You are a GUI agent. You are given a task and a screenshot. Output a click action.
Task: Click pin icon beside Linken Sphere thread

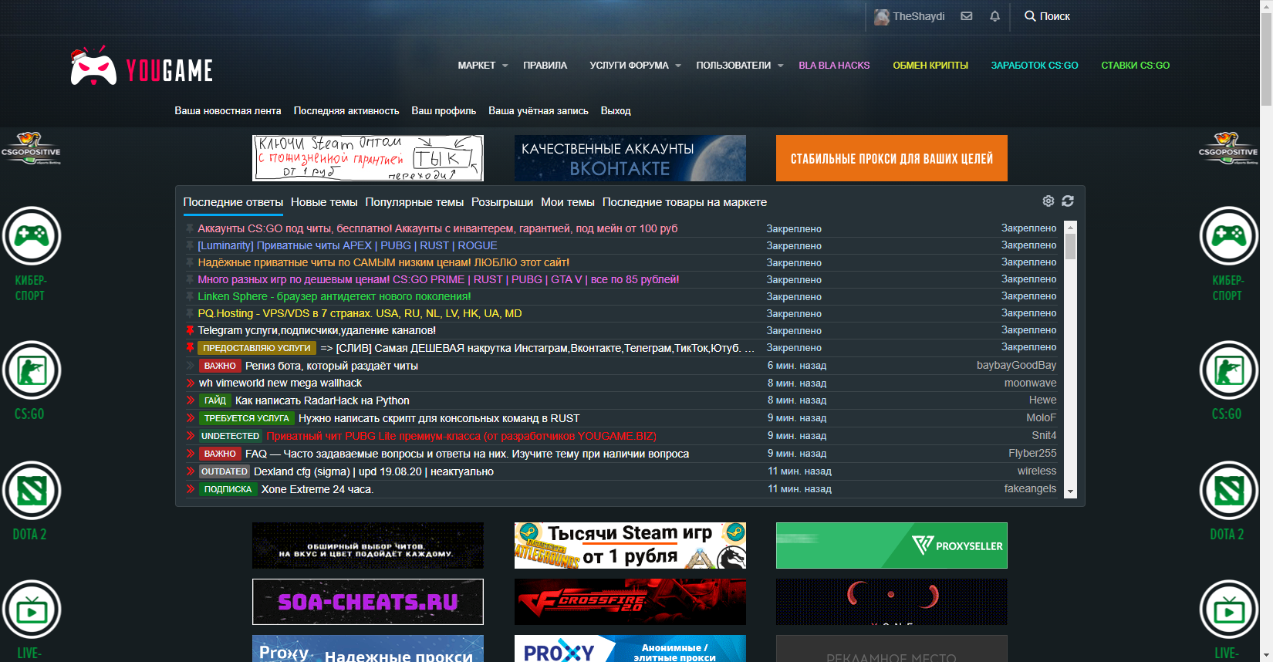point(190,296)
